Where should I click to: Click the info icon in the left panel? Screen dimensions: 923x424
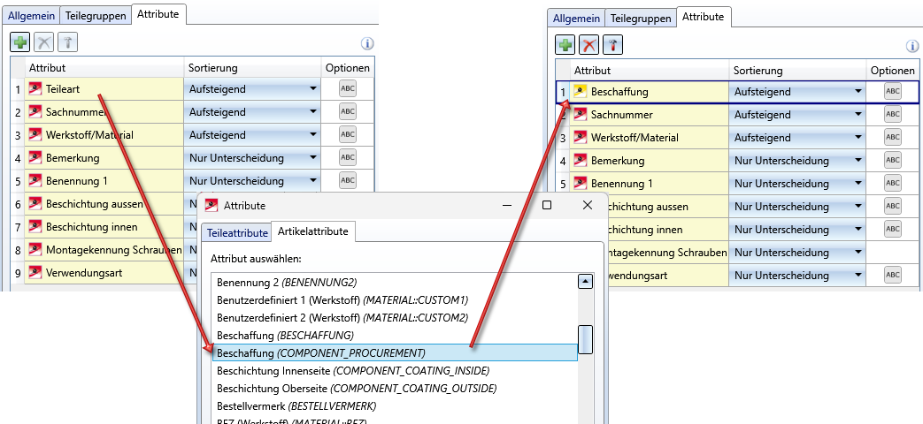[x=367, y=43]
